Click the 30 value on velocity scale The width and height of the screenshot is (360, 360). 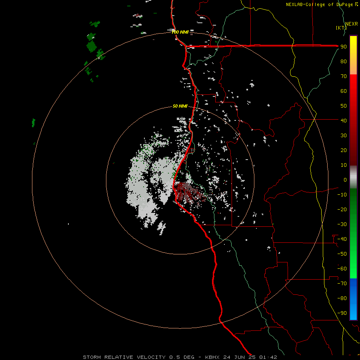coord(344,136)
